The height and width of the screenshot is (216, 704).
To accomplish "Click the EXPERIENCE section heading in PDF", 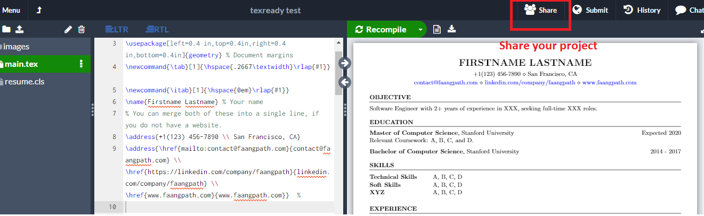I will tap(393, 209).
